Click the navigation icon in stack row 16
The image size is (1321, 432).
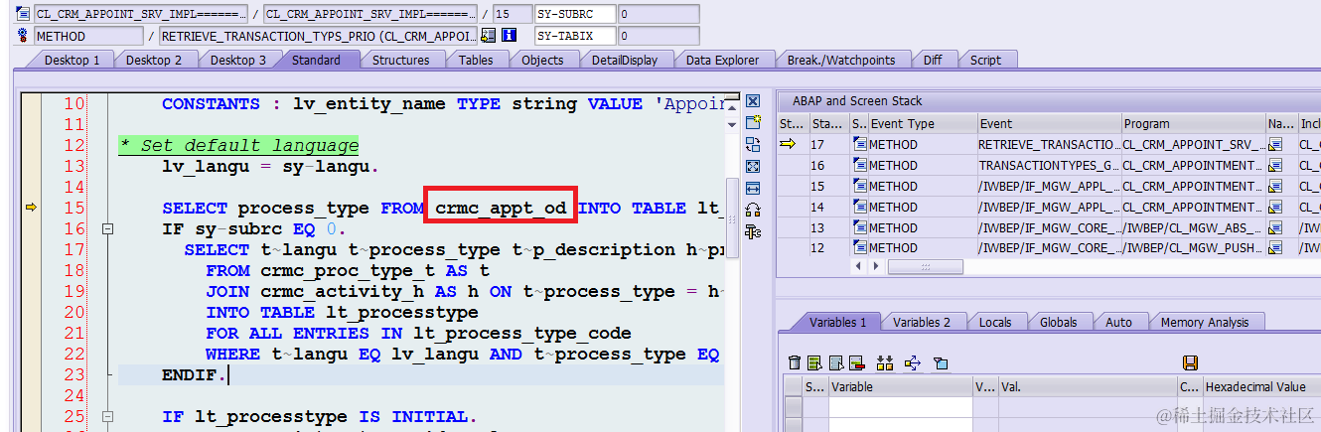(1275, 165)
